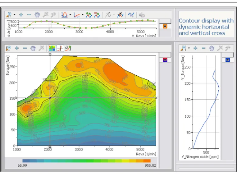The image size is (237, 174).
Task: Click zoom-fit icon in contour plot toolbar
Action: pyautogui.click(x=8, y=48)
